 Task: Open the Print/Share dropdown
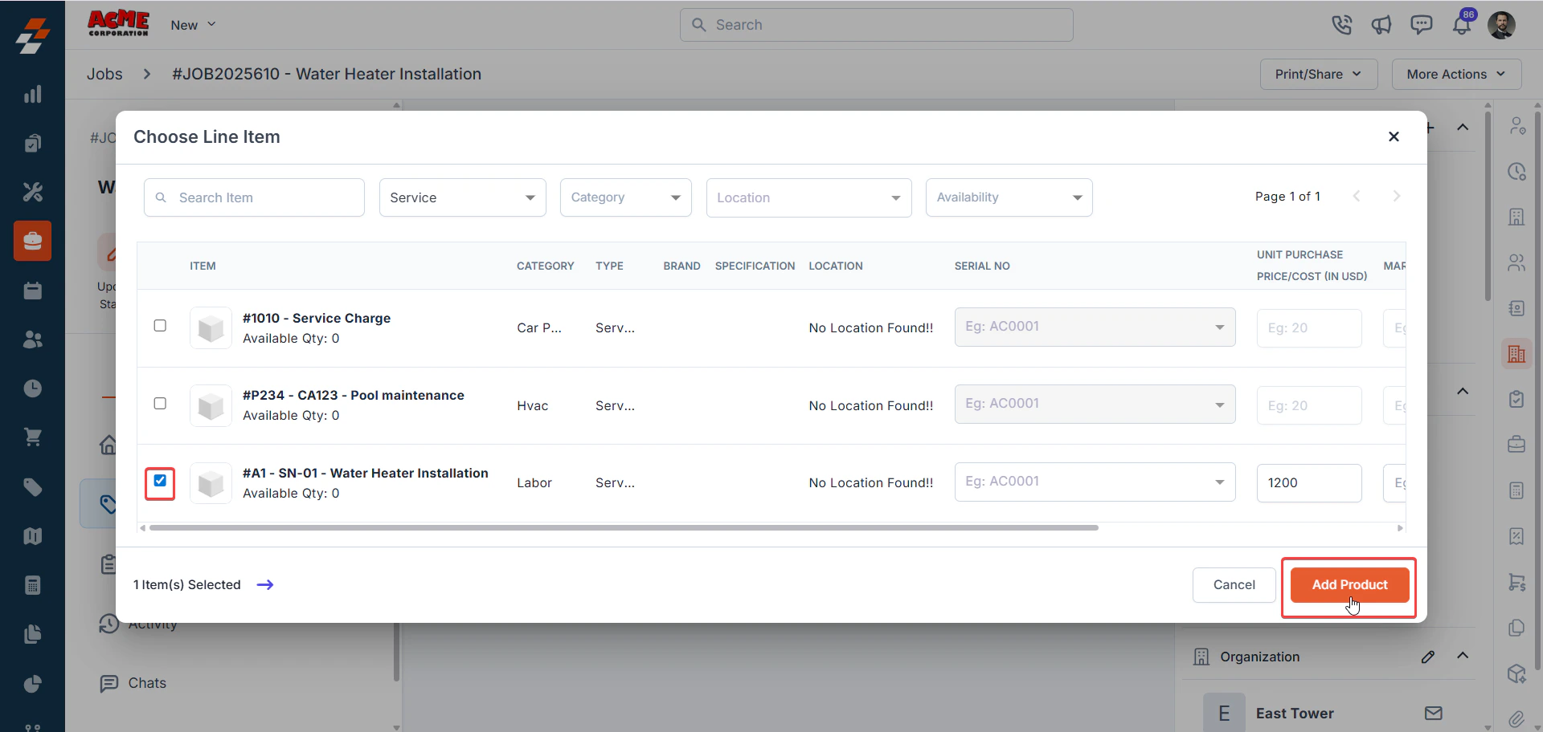(x=1319, y=74)
